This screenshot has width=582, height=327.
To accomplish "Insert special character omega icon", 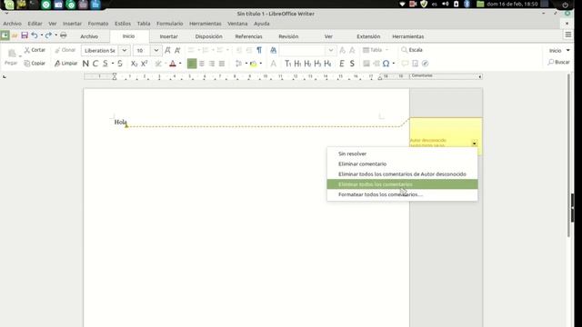I will click(x=386, y=64).
